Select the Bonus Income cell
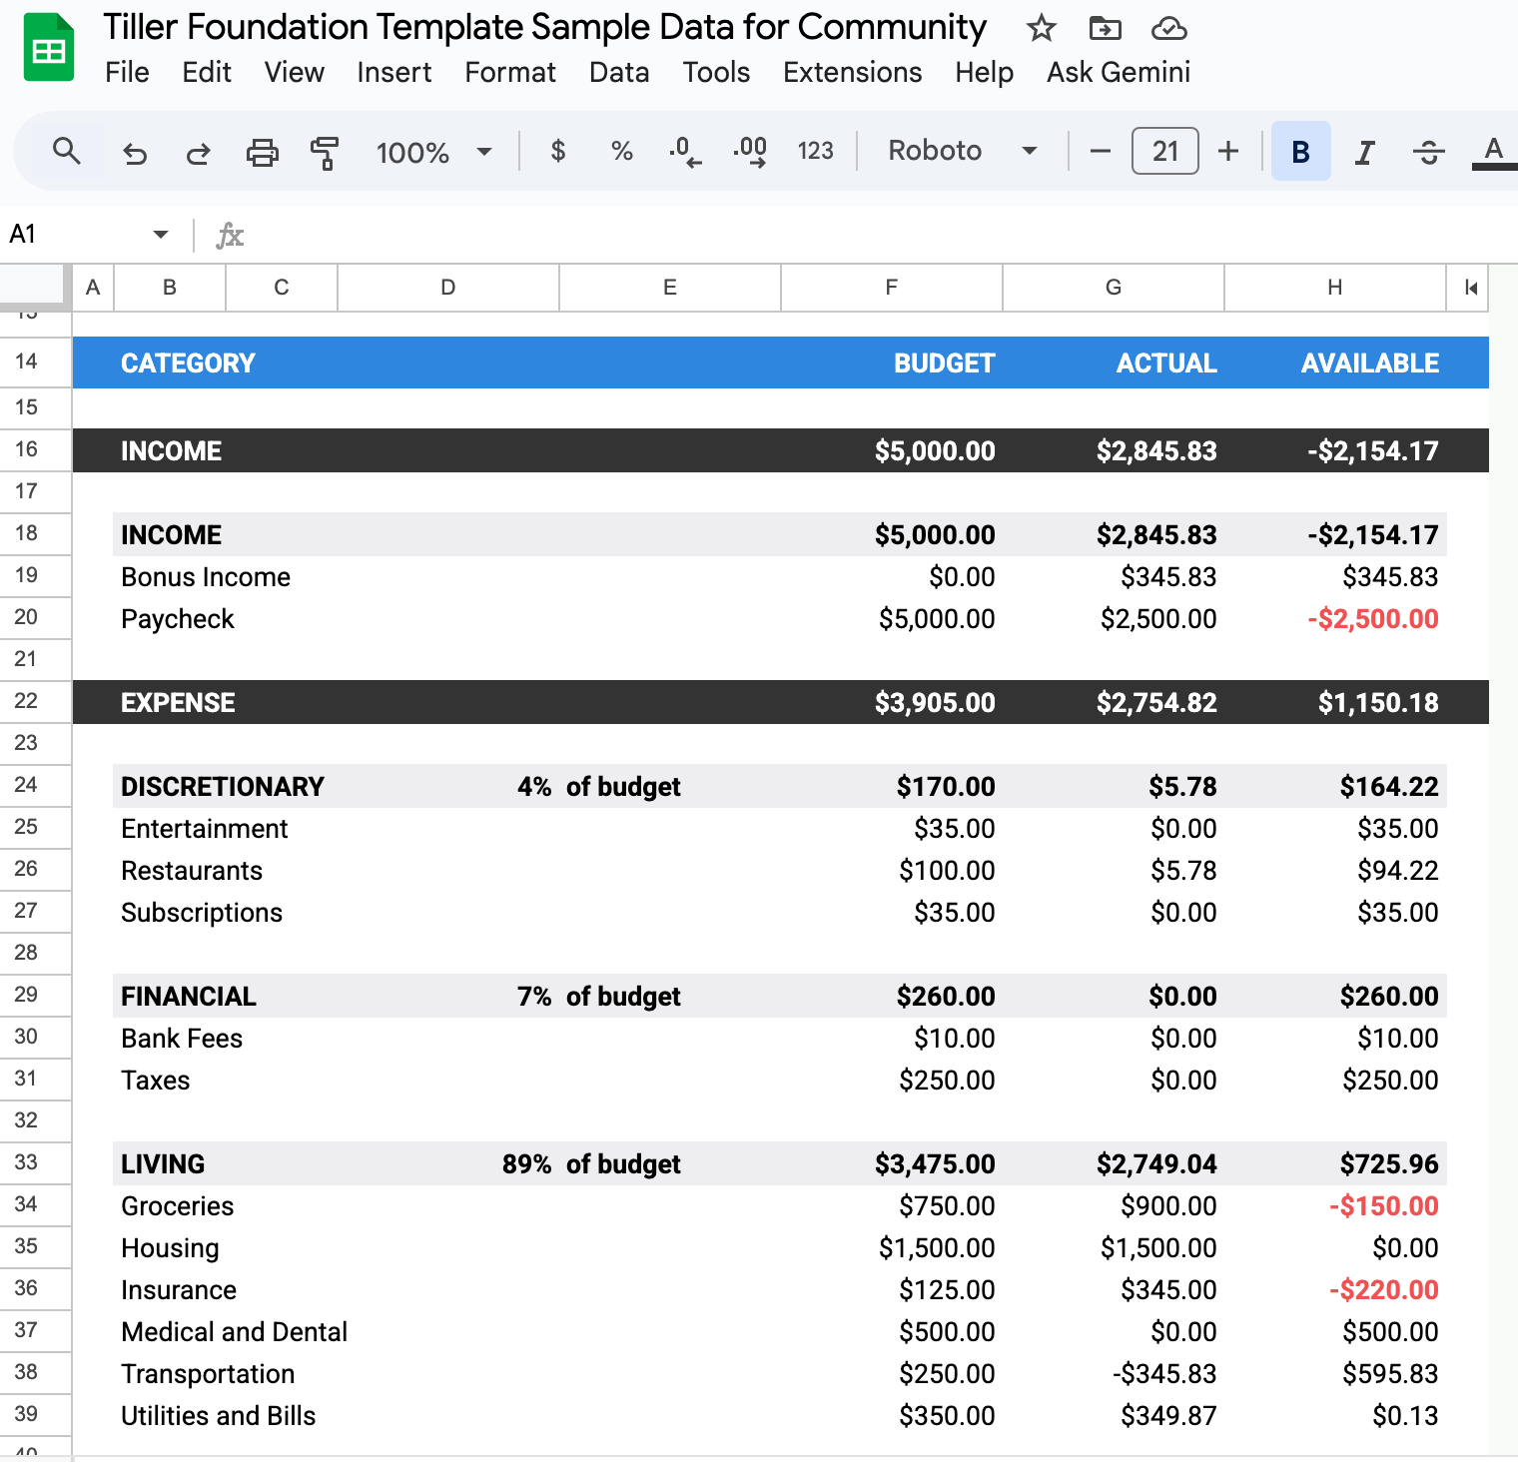Viewport: 1518px width, 1462px height. click(x=206, y=576)
